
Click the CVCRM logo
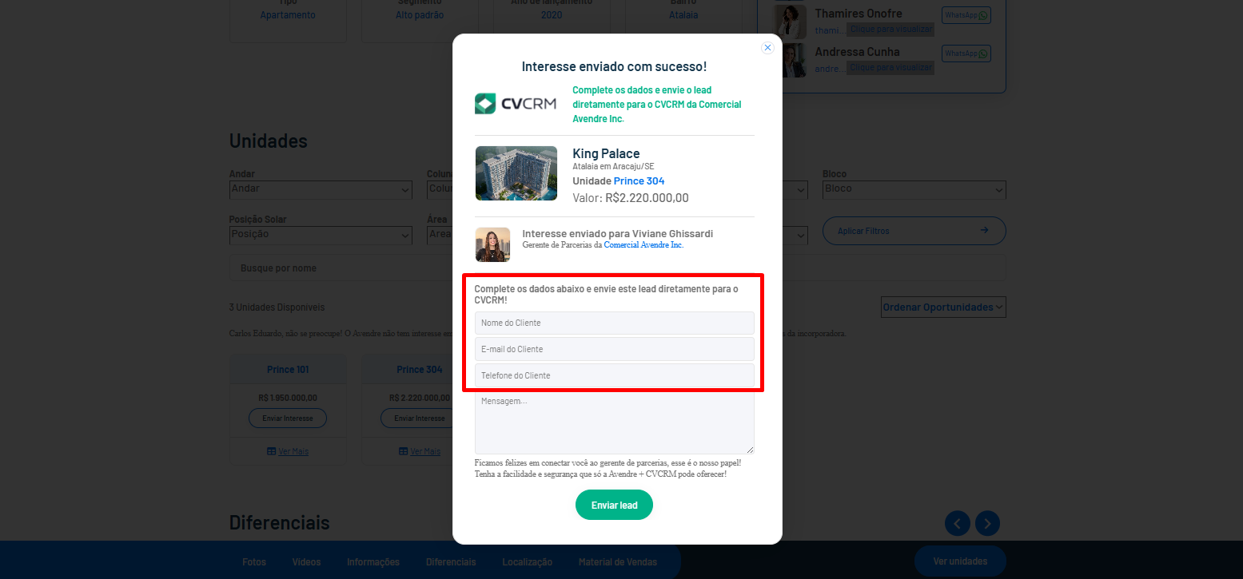click(x=516, y=104)
